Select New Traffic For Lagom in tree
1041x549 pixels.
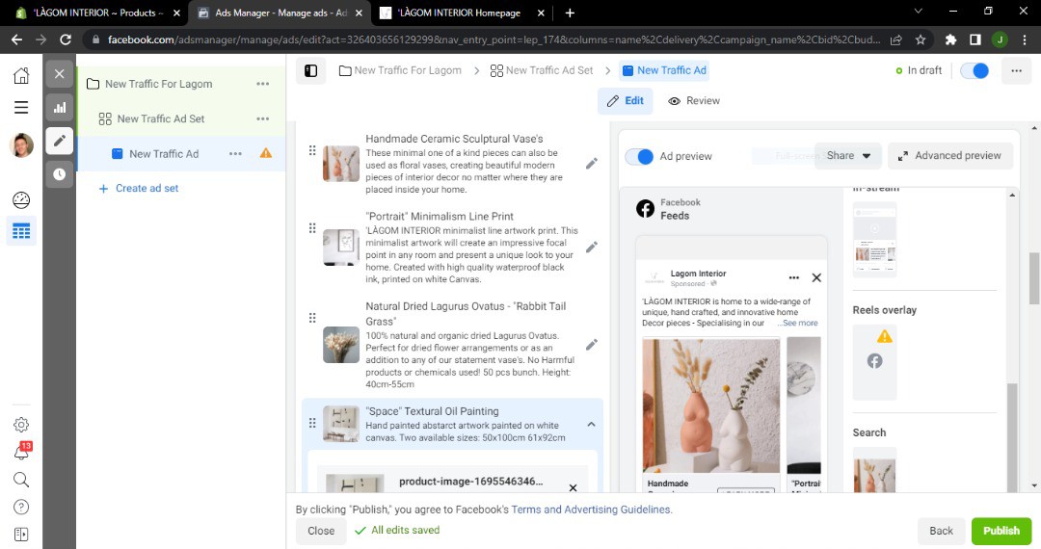pos(159,84)
